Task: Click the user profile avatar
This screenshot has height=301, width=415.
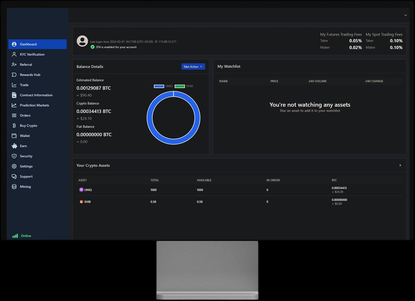Action: pos(83,41)
